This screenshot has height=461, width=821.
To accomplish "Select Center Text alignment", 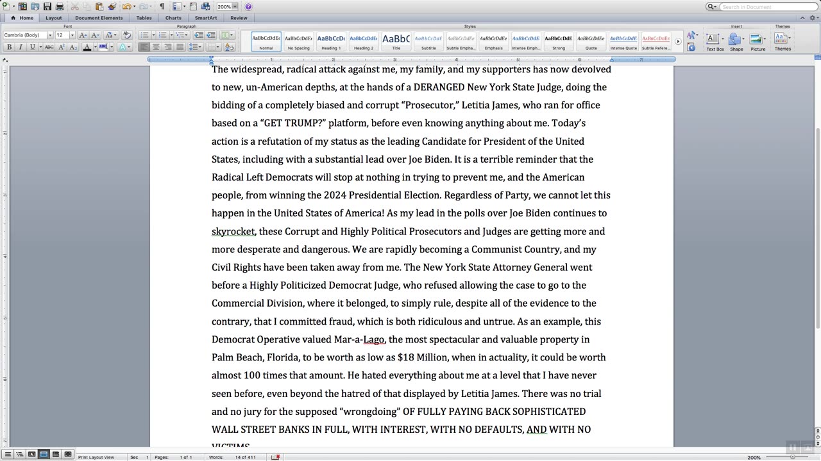I will pos(156,47).
